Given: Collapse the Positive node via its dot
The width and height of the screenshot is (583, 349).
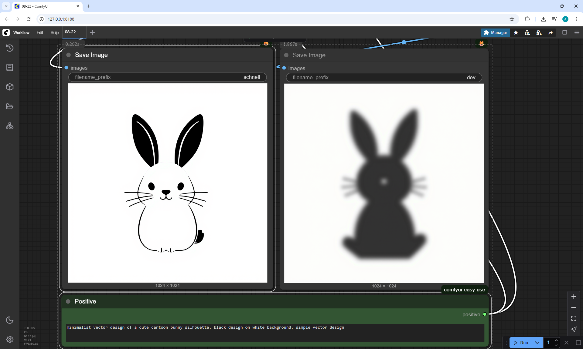Looking at the screenshot, I should (x=68, y=301).
